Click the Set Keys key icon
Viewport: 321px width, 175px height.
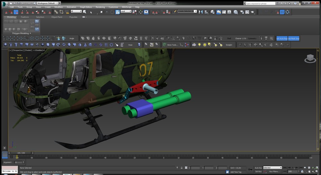tap(250, 169)
